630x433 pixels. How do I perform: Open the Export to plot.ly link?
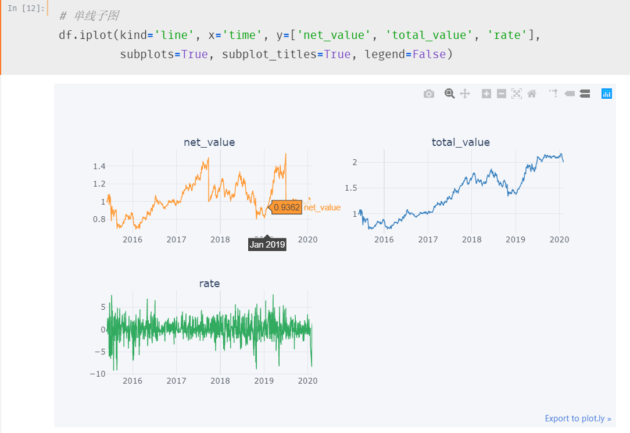pos(578,418)
